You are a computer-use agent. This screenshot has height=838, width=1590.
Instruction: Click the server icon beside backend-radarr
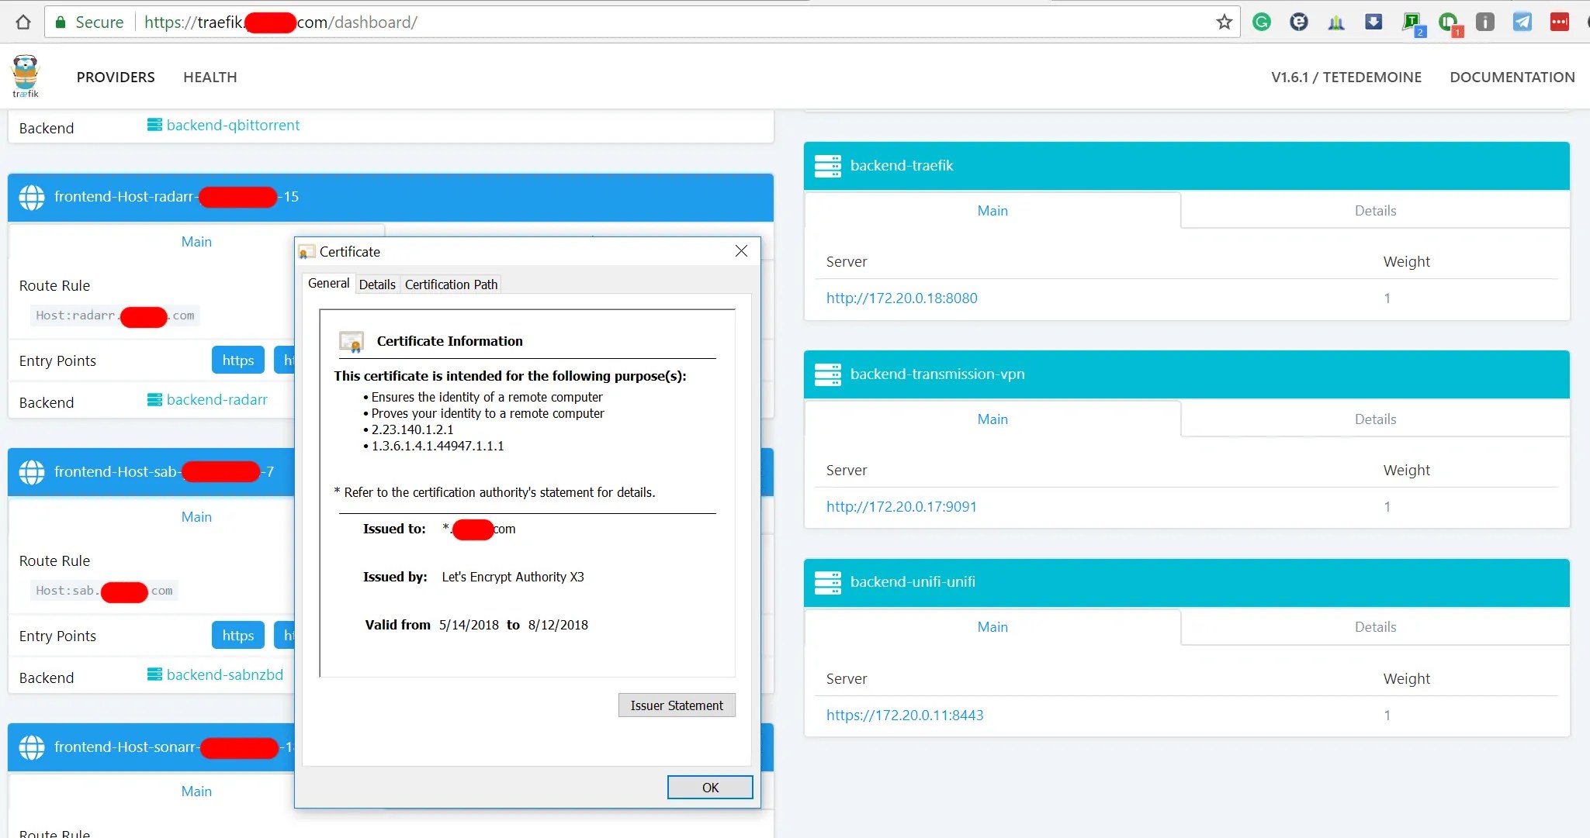click(x=154, y=399)
